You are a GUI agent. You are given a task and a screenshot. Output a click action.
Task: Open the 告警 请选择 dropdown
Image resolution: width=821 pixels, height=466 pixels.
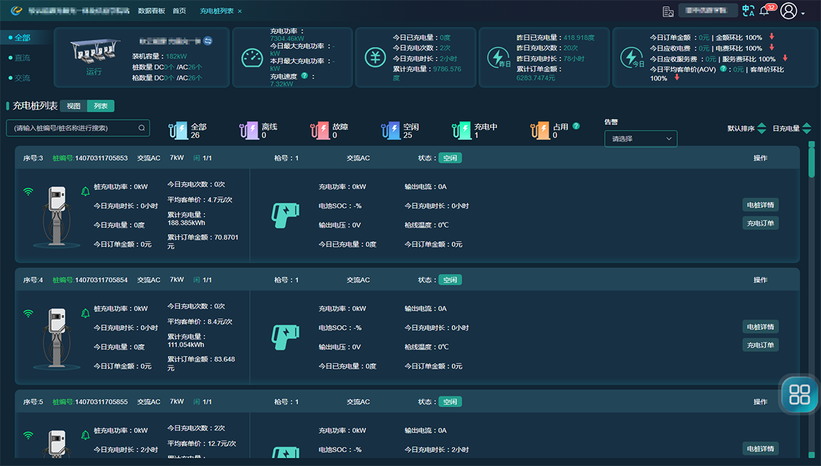pyautogui.click(x=640, y=139)
